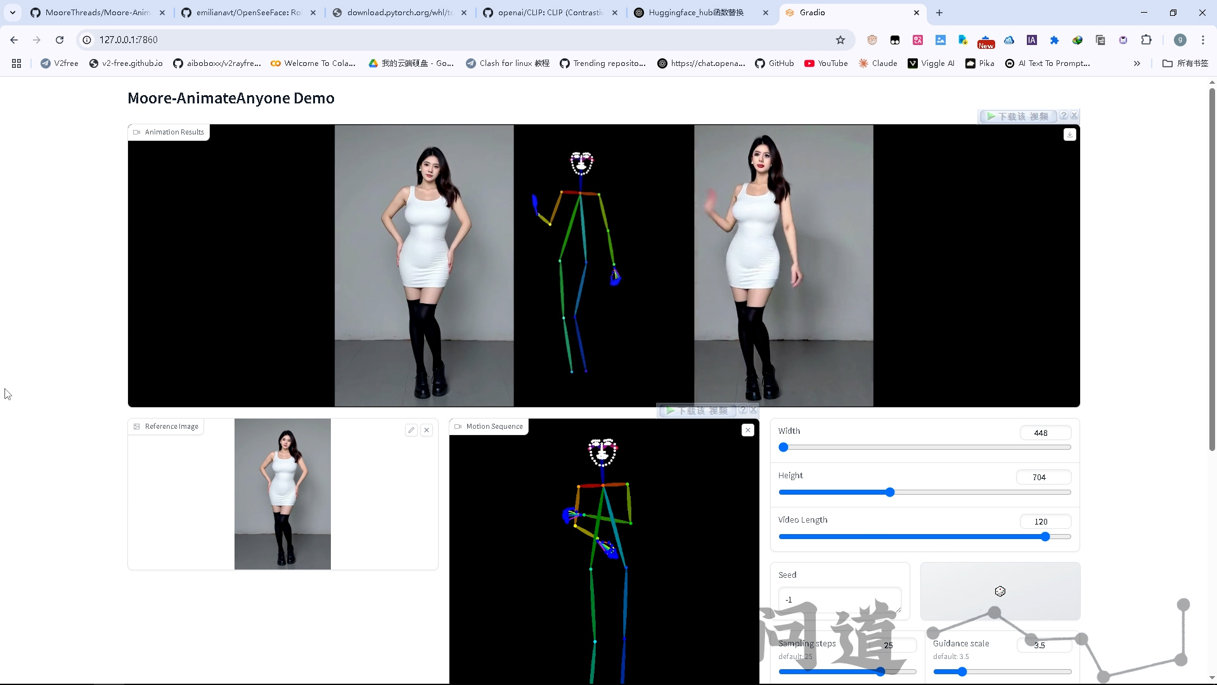
Task: Expand the hidden bookmarks chevron
Action: pos(1137,63)
